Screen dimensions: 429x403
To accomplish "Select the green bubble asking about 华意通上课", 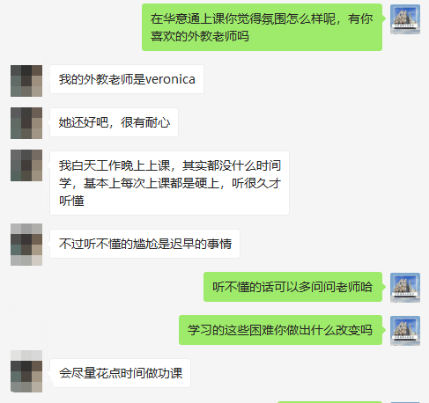I will tap(262, 27).
